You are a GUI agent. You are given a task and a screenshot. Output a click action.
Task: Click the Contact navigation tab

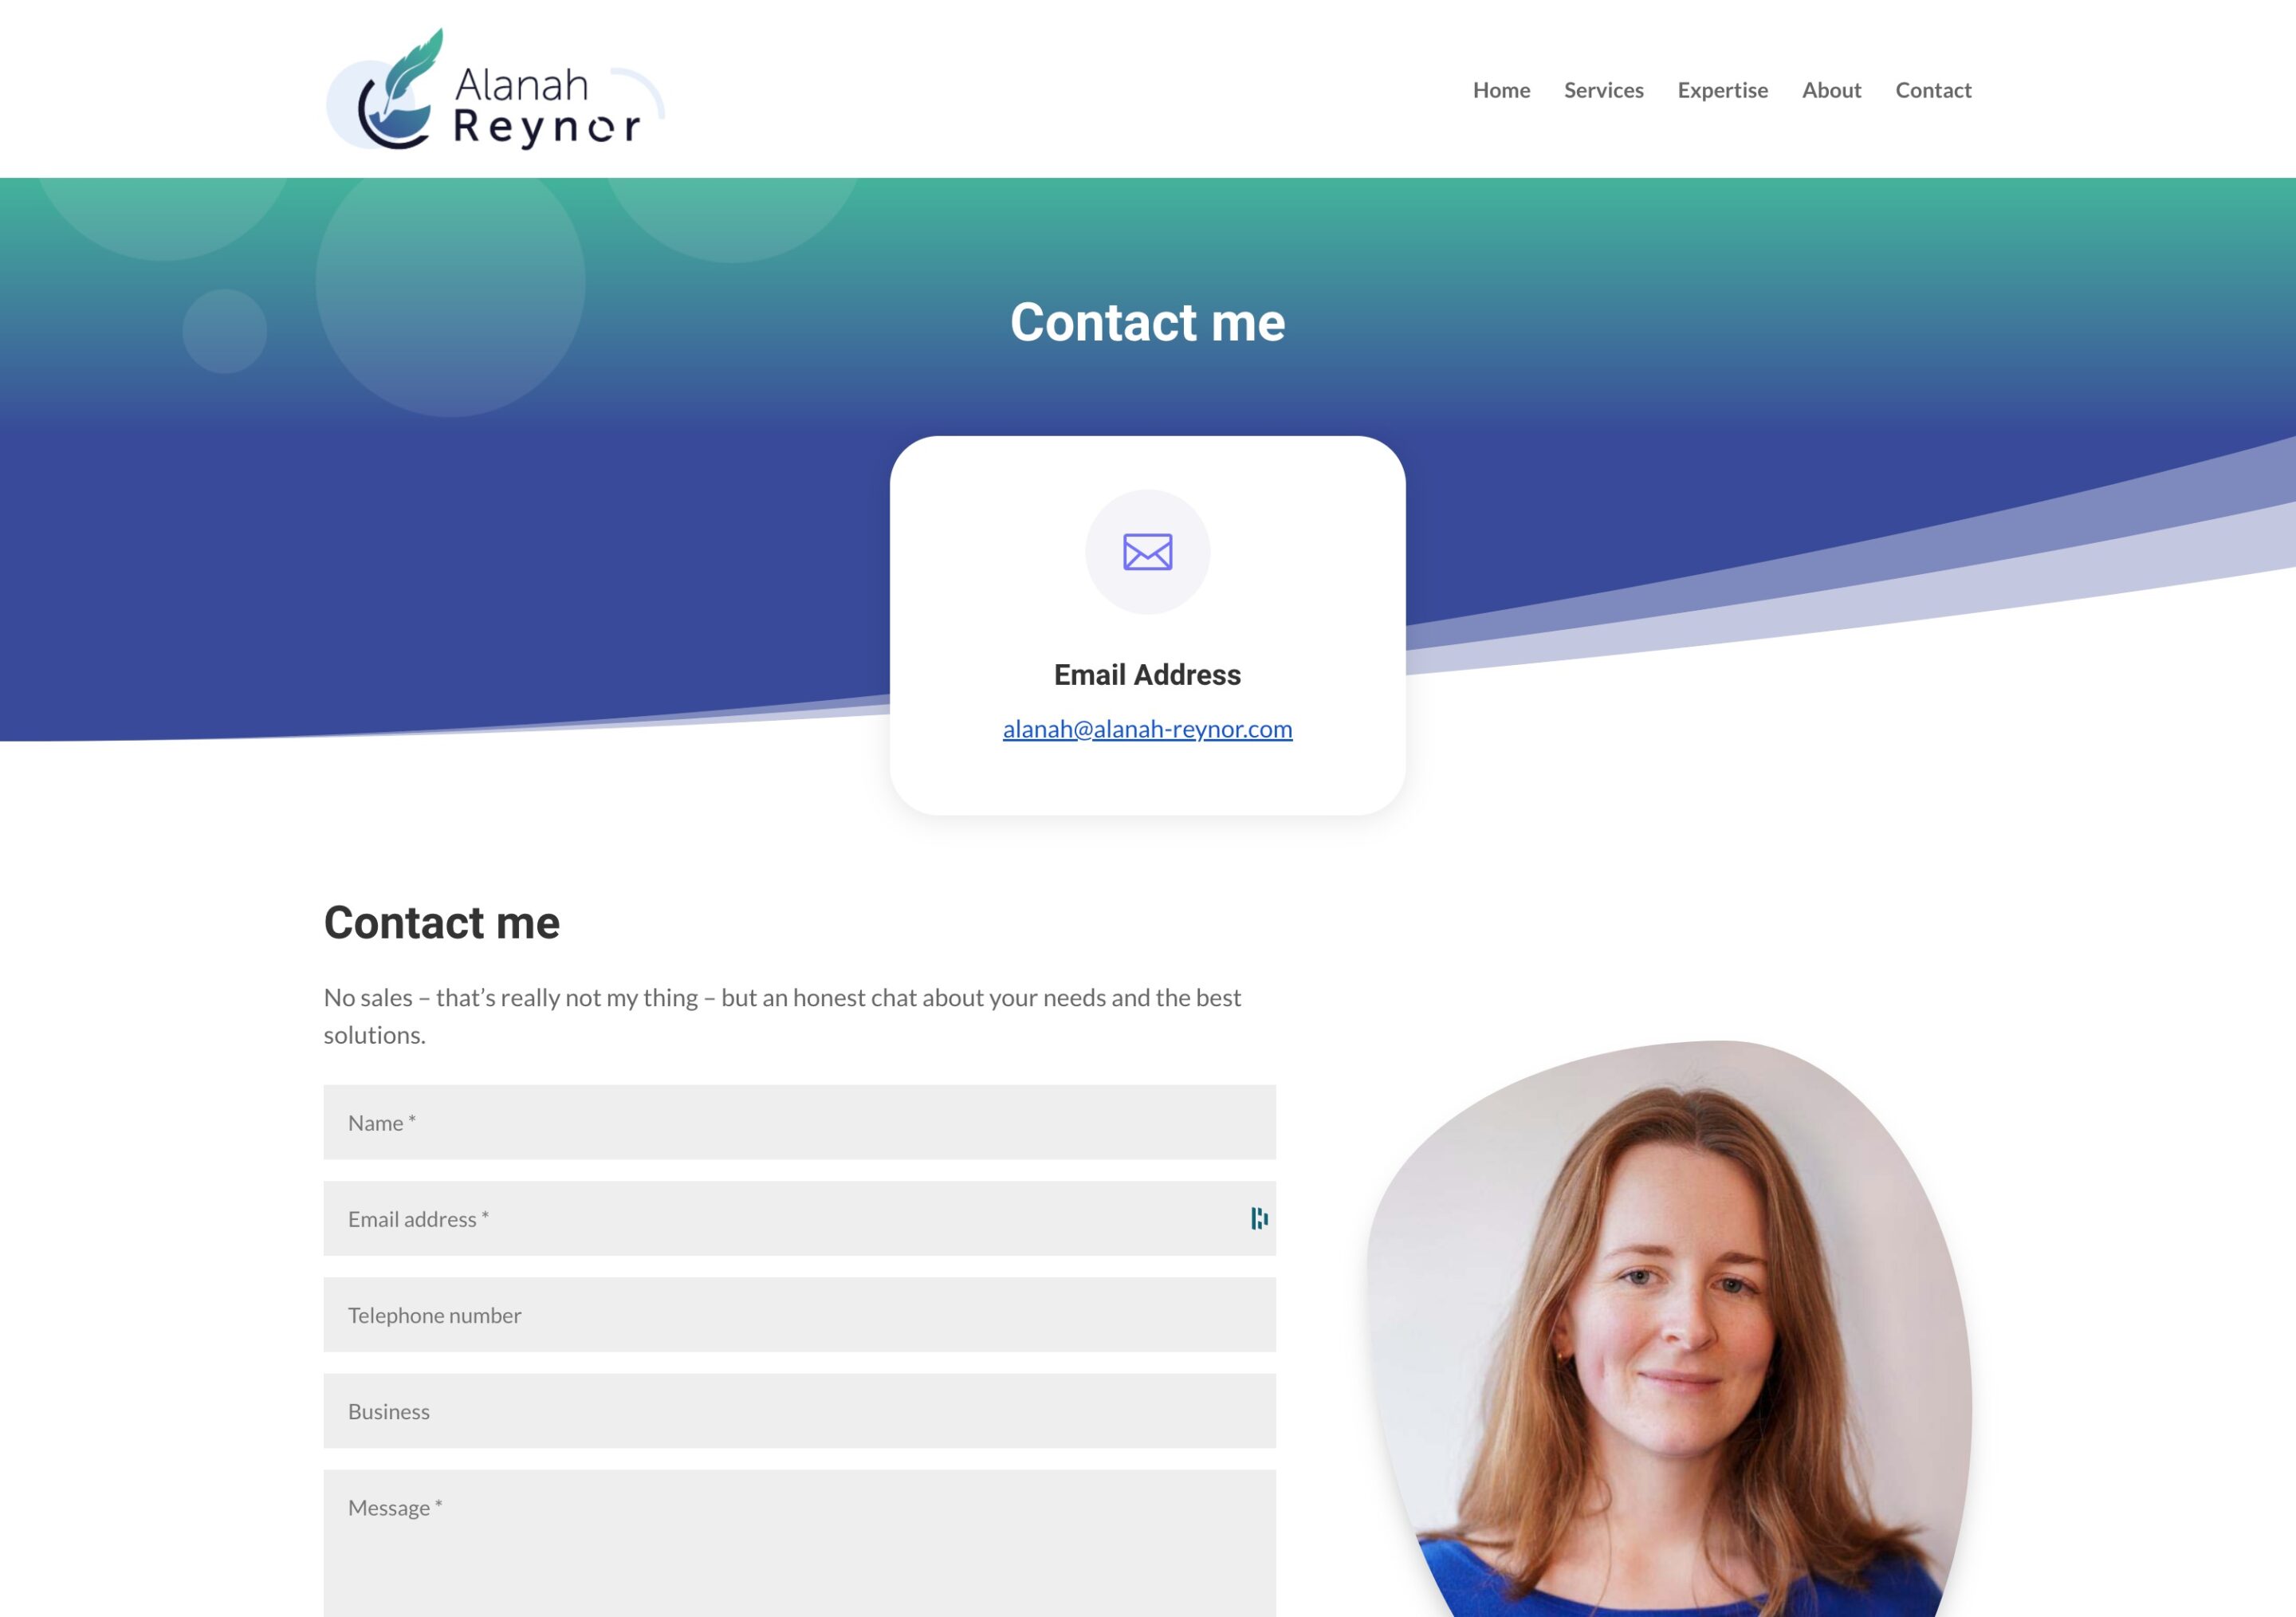click(x=1932, y=89)
